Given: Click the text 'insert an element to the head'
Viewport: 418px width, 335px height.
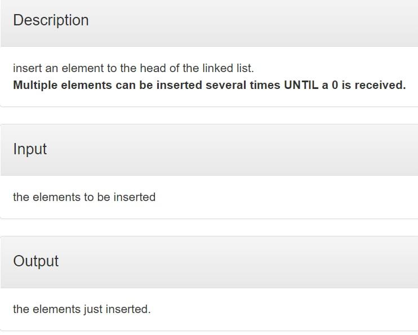Looking at the screenshot, I should pyautogui.click(x=90, y=68).
